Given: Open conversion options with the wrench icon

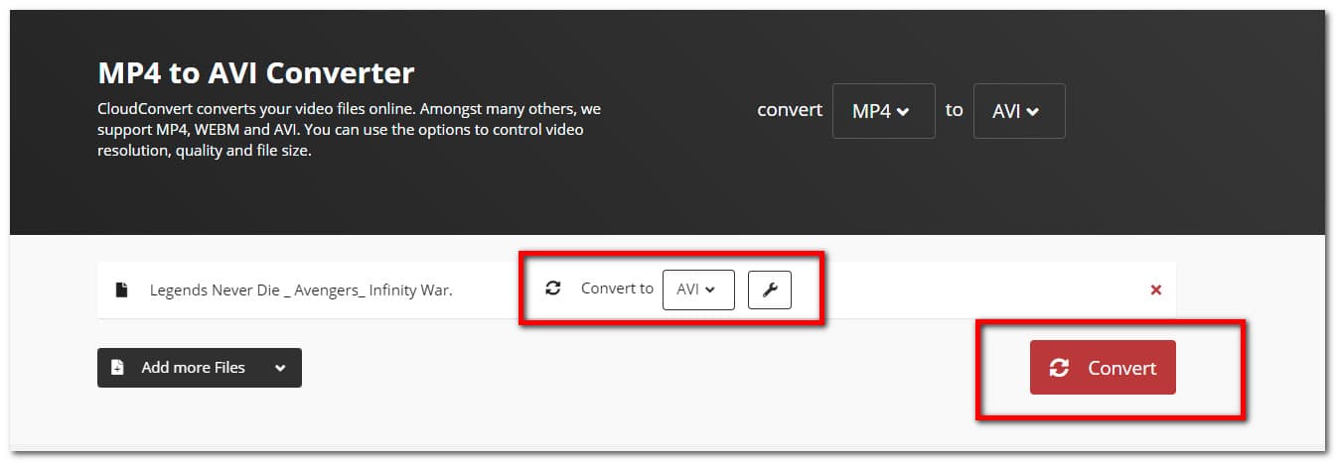Looking at the screenshot, I should click(770, 289).
